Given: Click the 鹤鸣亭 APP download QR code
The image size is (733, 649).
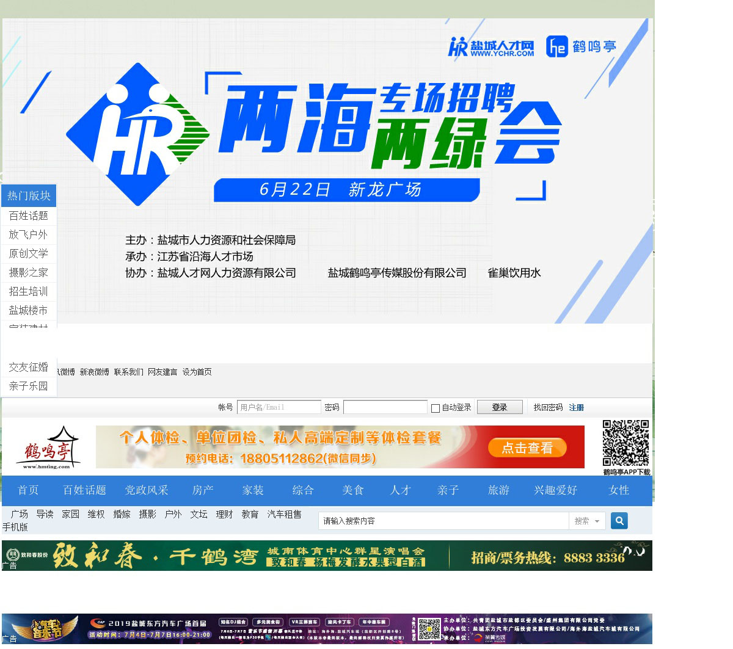Looking at the screenshot, I should coord(625,444).
